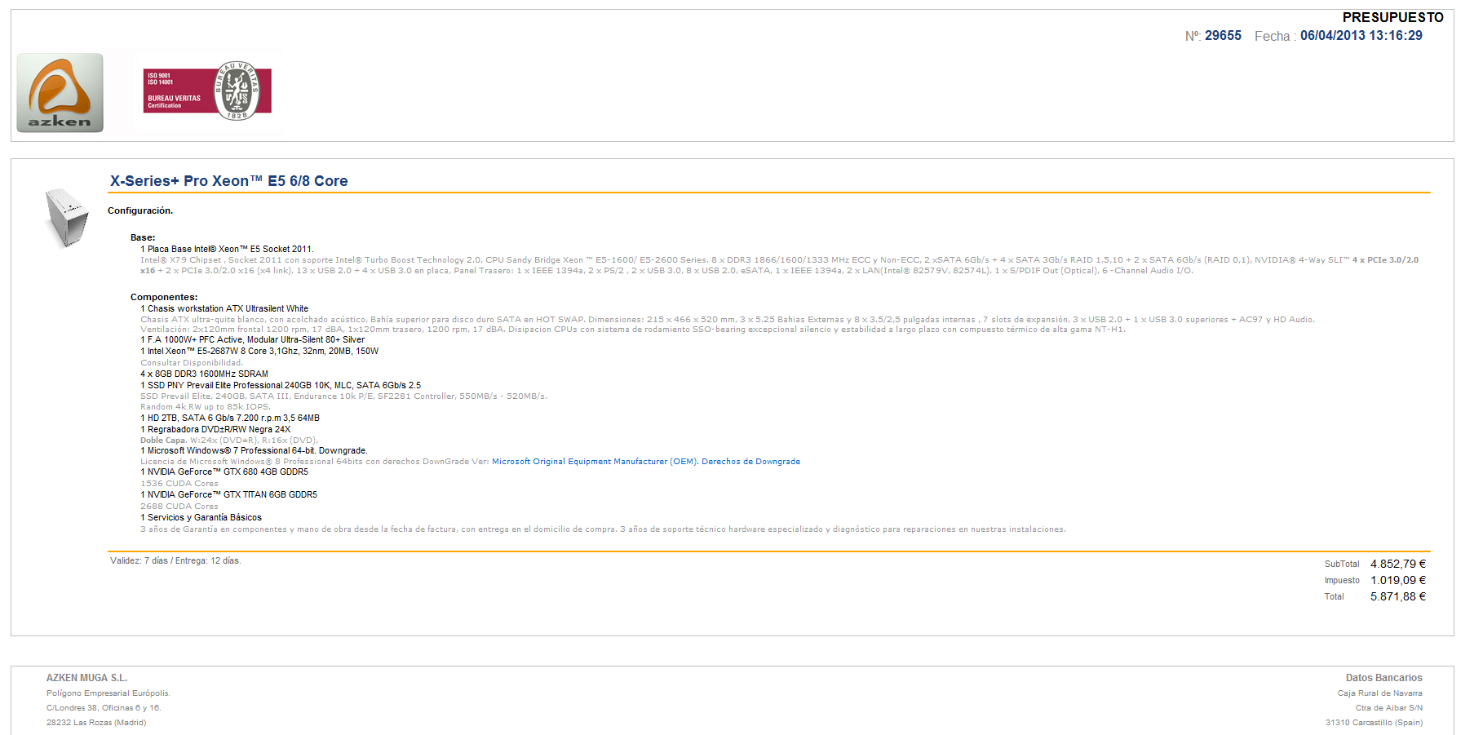The height and width of the screenshot is (735, 1483).
Task: Click the 31310 Carcastillo (Spain) text
Action: coord(1374,723)
